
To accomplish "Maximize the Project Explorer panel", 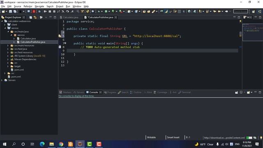I will (55, 17).
